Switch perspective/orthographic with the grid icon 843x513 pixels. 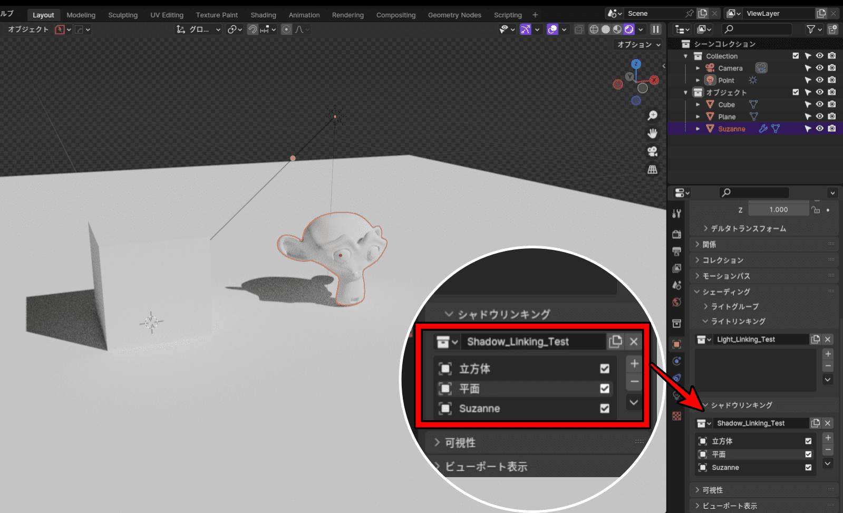(653, 170)
